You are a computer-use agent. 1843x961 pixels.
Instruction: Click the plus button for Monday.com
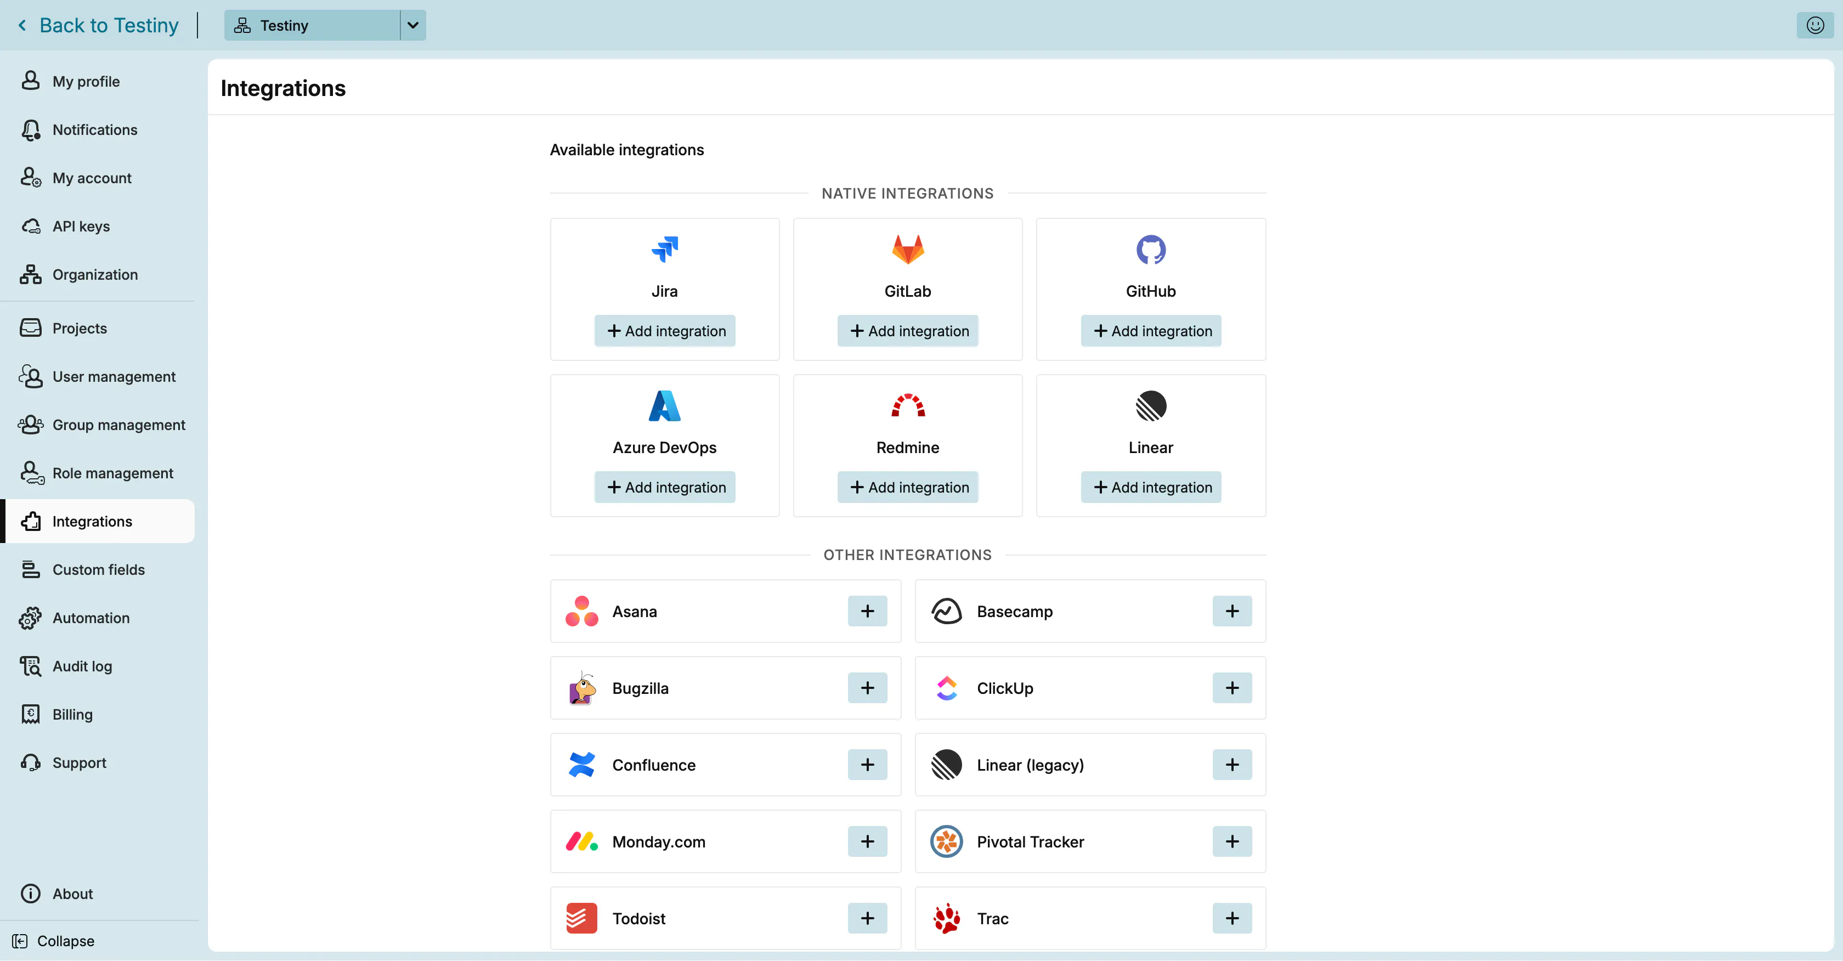(x=867, y=841)
